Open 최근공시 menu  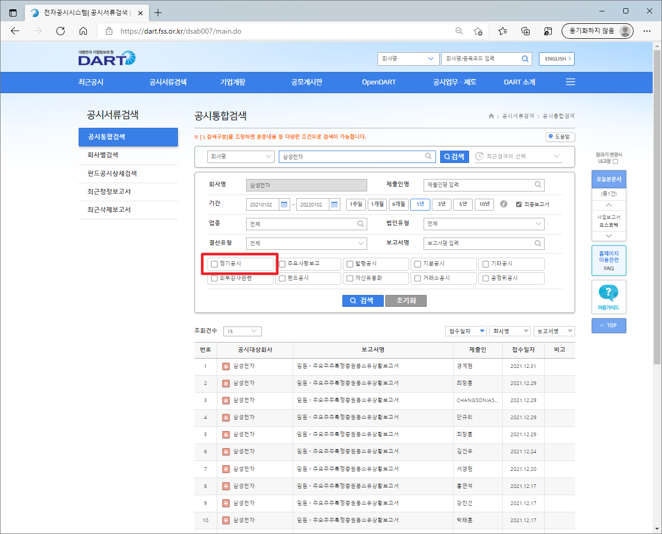pos(91,82)
